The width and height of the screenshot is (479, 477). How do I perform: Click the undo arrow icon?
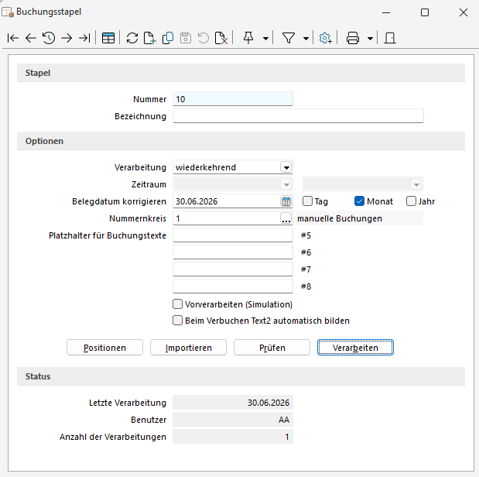click(204, 38)
